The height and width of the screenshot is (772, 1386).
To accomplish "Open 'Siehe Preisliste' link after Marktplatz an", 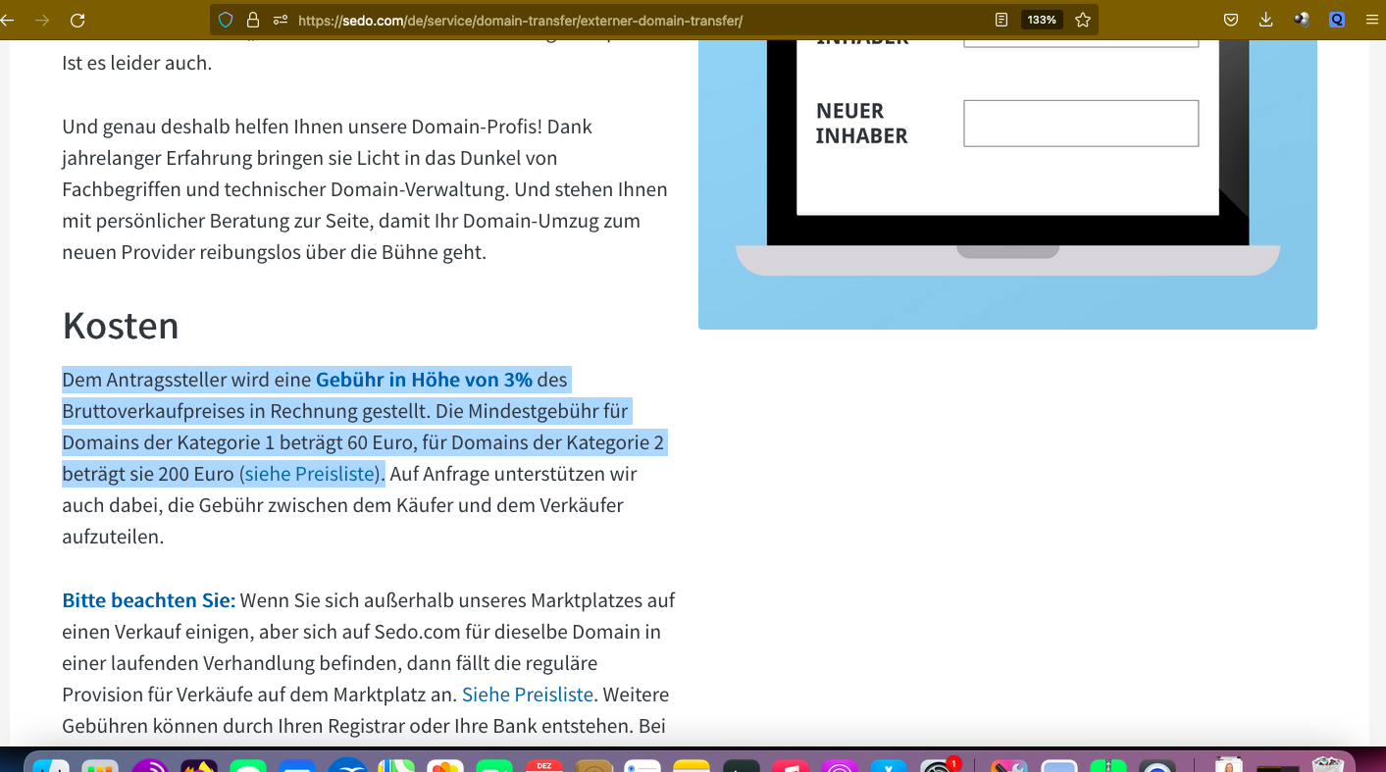I will pos(528,695).
